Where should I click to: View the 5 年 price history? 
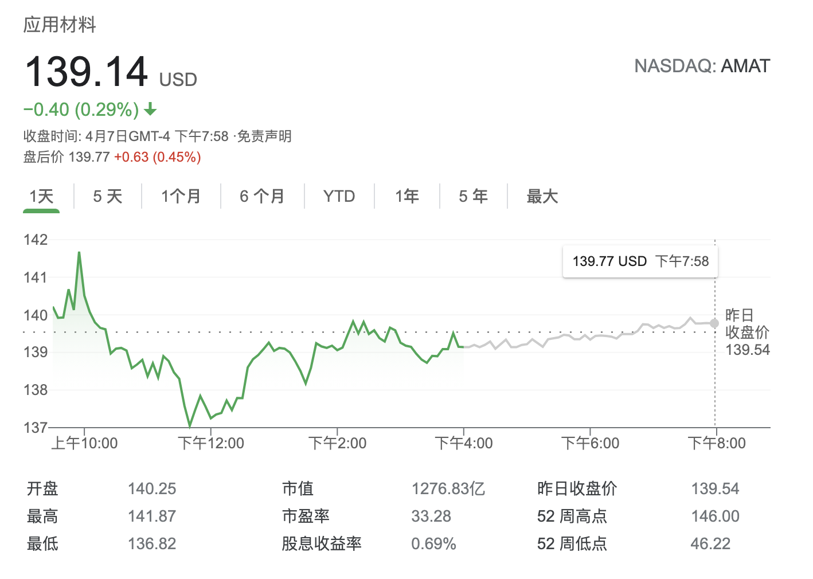pos(473,197)
